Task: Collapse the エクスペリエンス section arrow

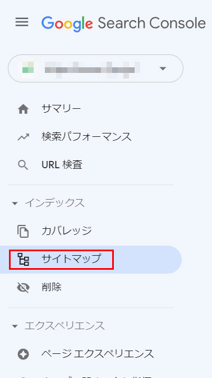Action: click(15, 326)
